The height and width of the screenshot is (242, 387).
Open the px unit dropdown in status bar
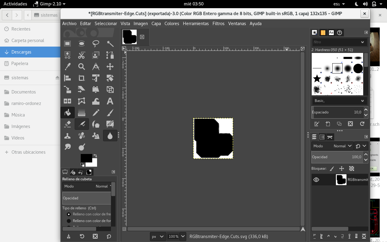(x=158, y=237)
